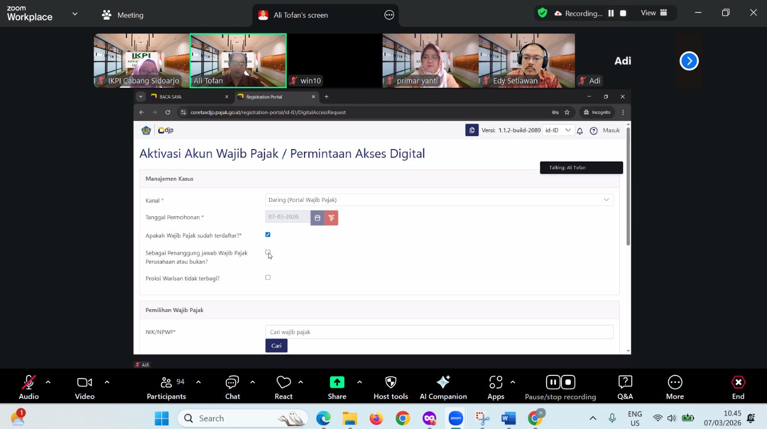Viewport: 767px width, 429px height.
Task: Open the Q&A panel
Action: tap(625, 387)
